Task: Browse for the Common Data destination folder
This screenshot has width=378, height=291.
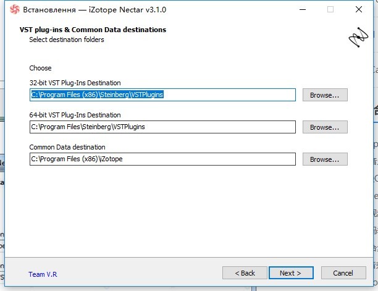Action: point(324,159)
